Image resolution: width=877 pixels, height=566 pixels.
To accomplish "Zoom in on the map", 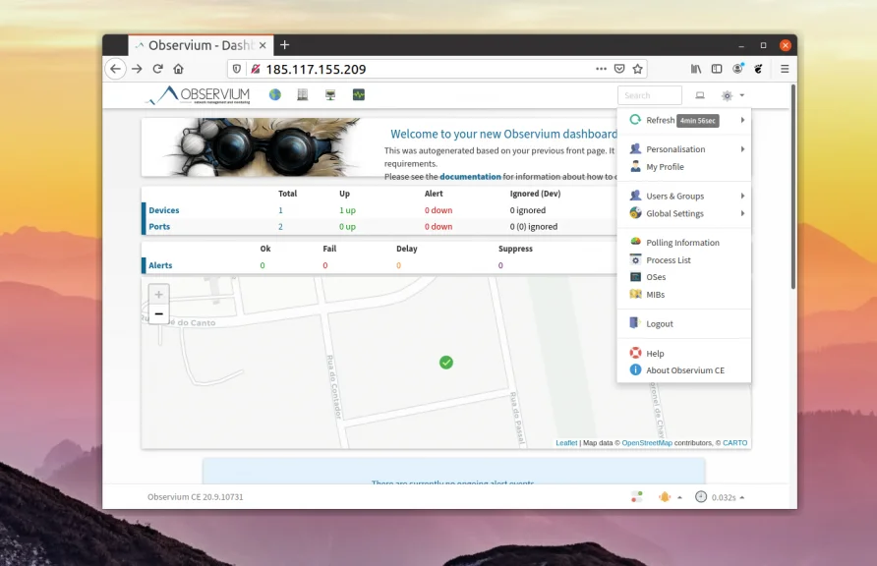I will 159,294.
